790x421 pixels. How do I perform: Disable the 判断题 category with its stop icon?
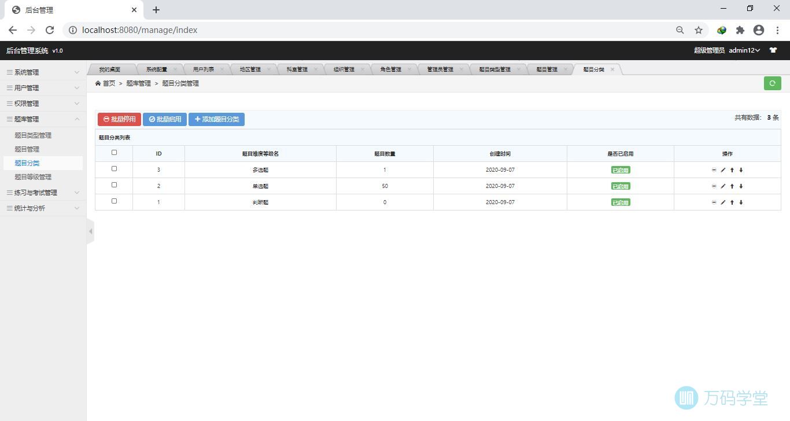pos(714,202)
